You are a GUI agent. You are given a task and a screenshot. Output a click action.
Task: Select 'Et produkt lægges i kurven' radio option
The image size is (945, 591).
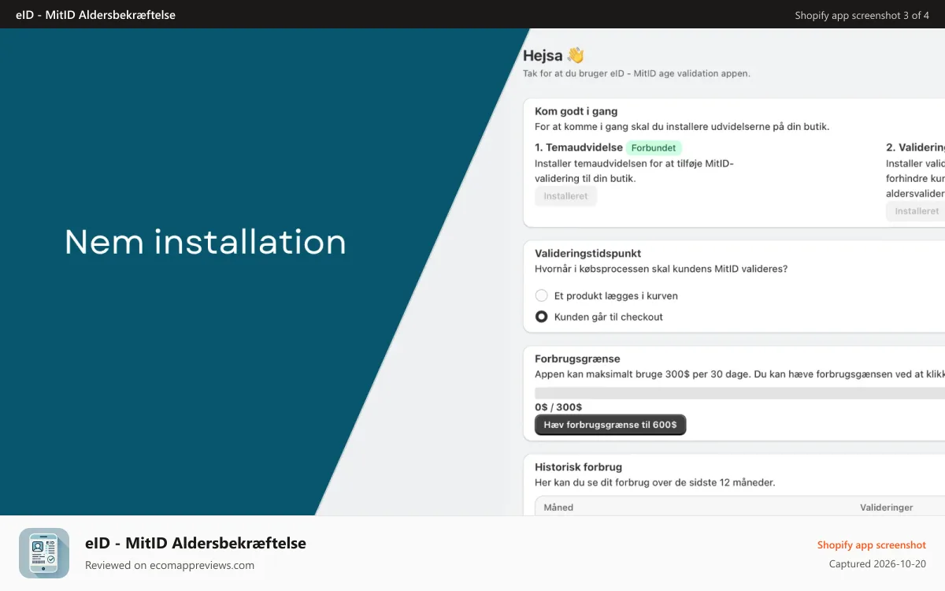tap(541, 295)
